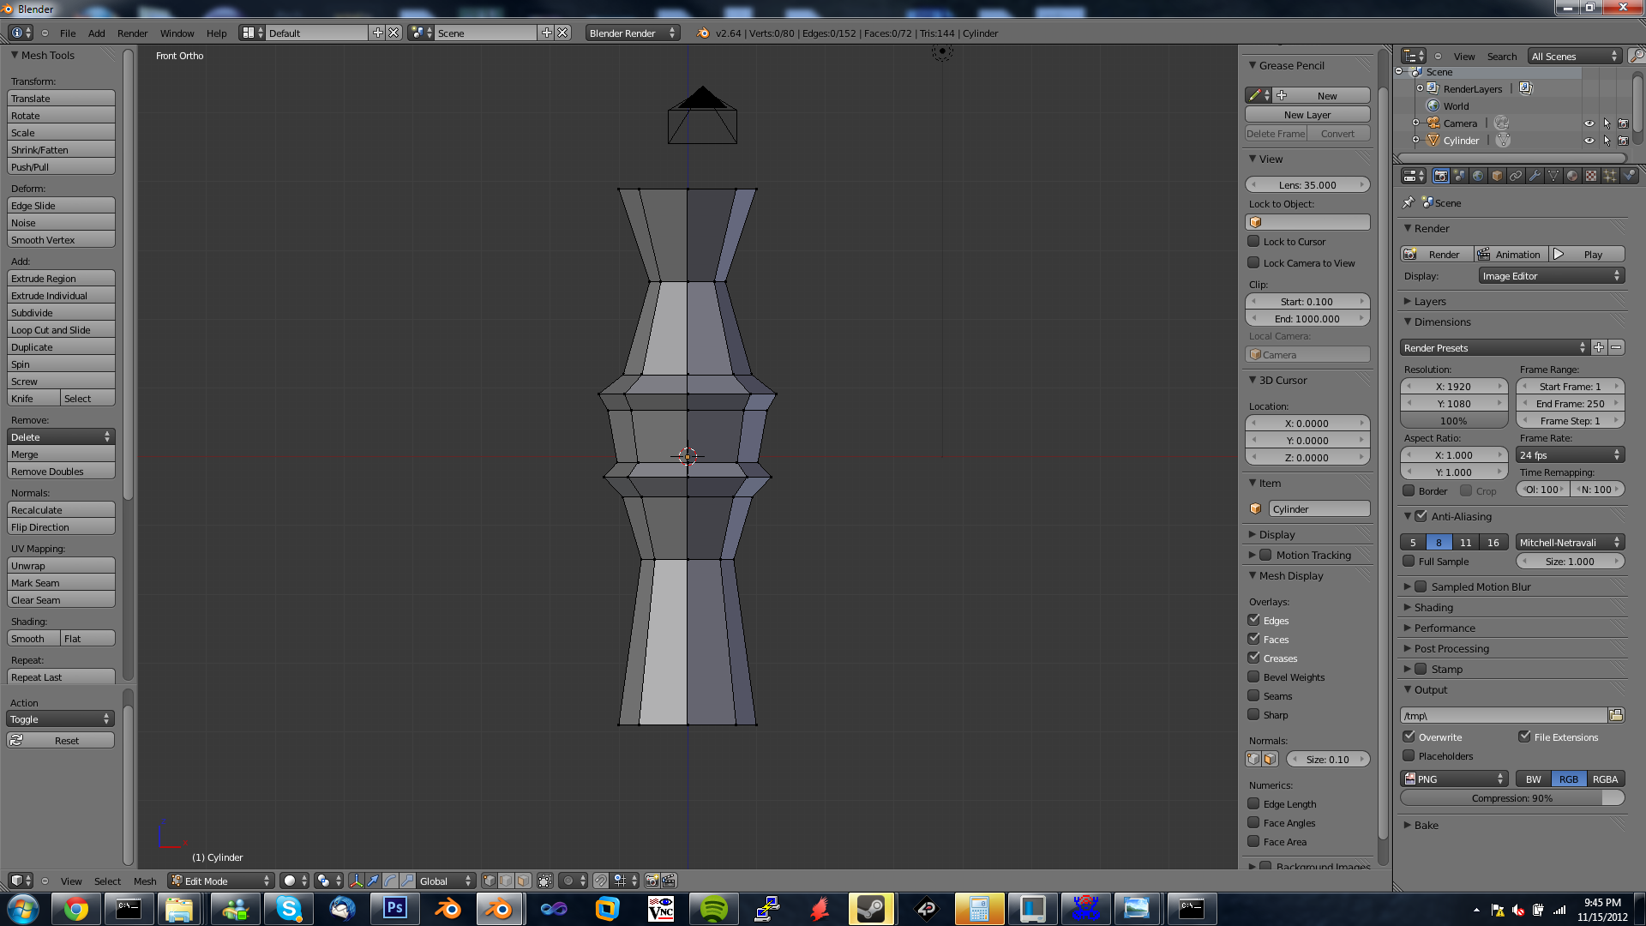This screenshot has height=926, width=1646.
Task: Click the Animation render button
Action: [1510, 254]
